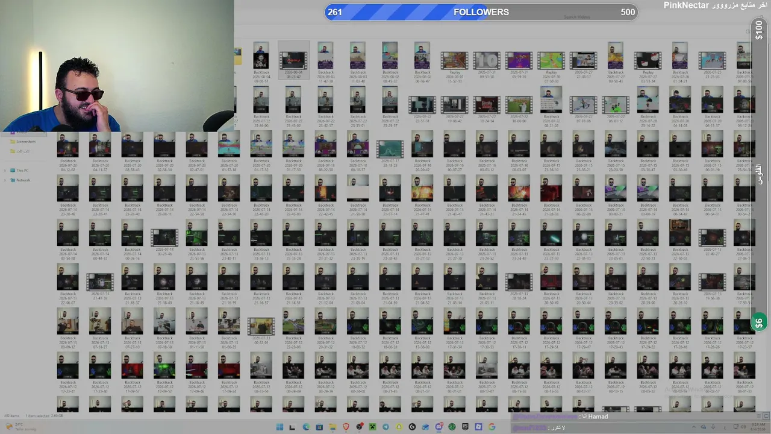Select Backtrack clip 2026-07-22 23-46-00
The height and width of the screenshot is (434, 771).
[261, 107]
